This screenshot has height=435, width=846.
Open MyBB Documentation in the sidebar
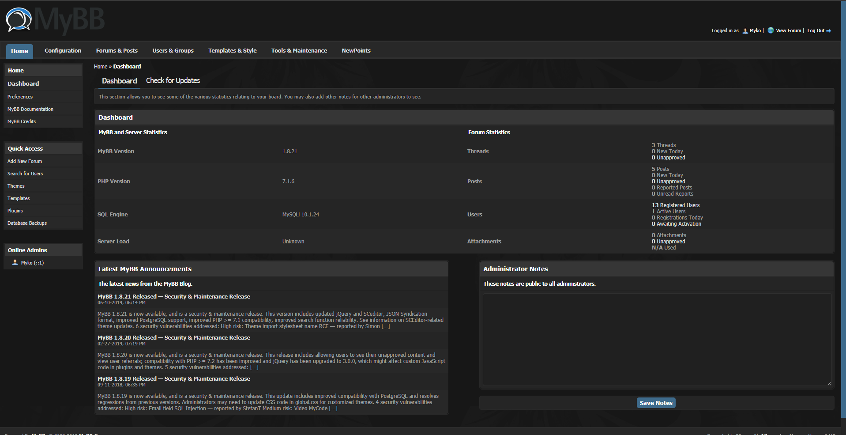tap(30, 110)
